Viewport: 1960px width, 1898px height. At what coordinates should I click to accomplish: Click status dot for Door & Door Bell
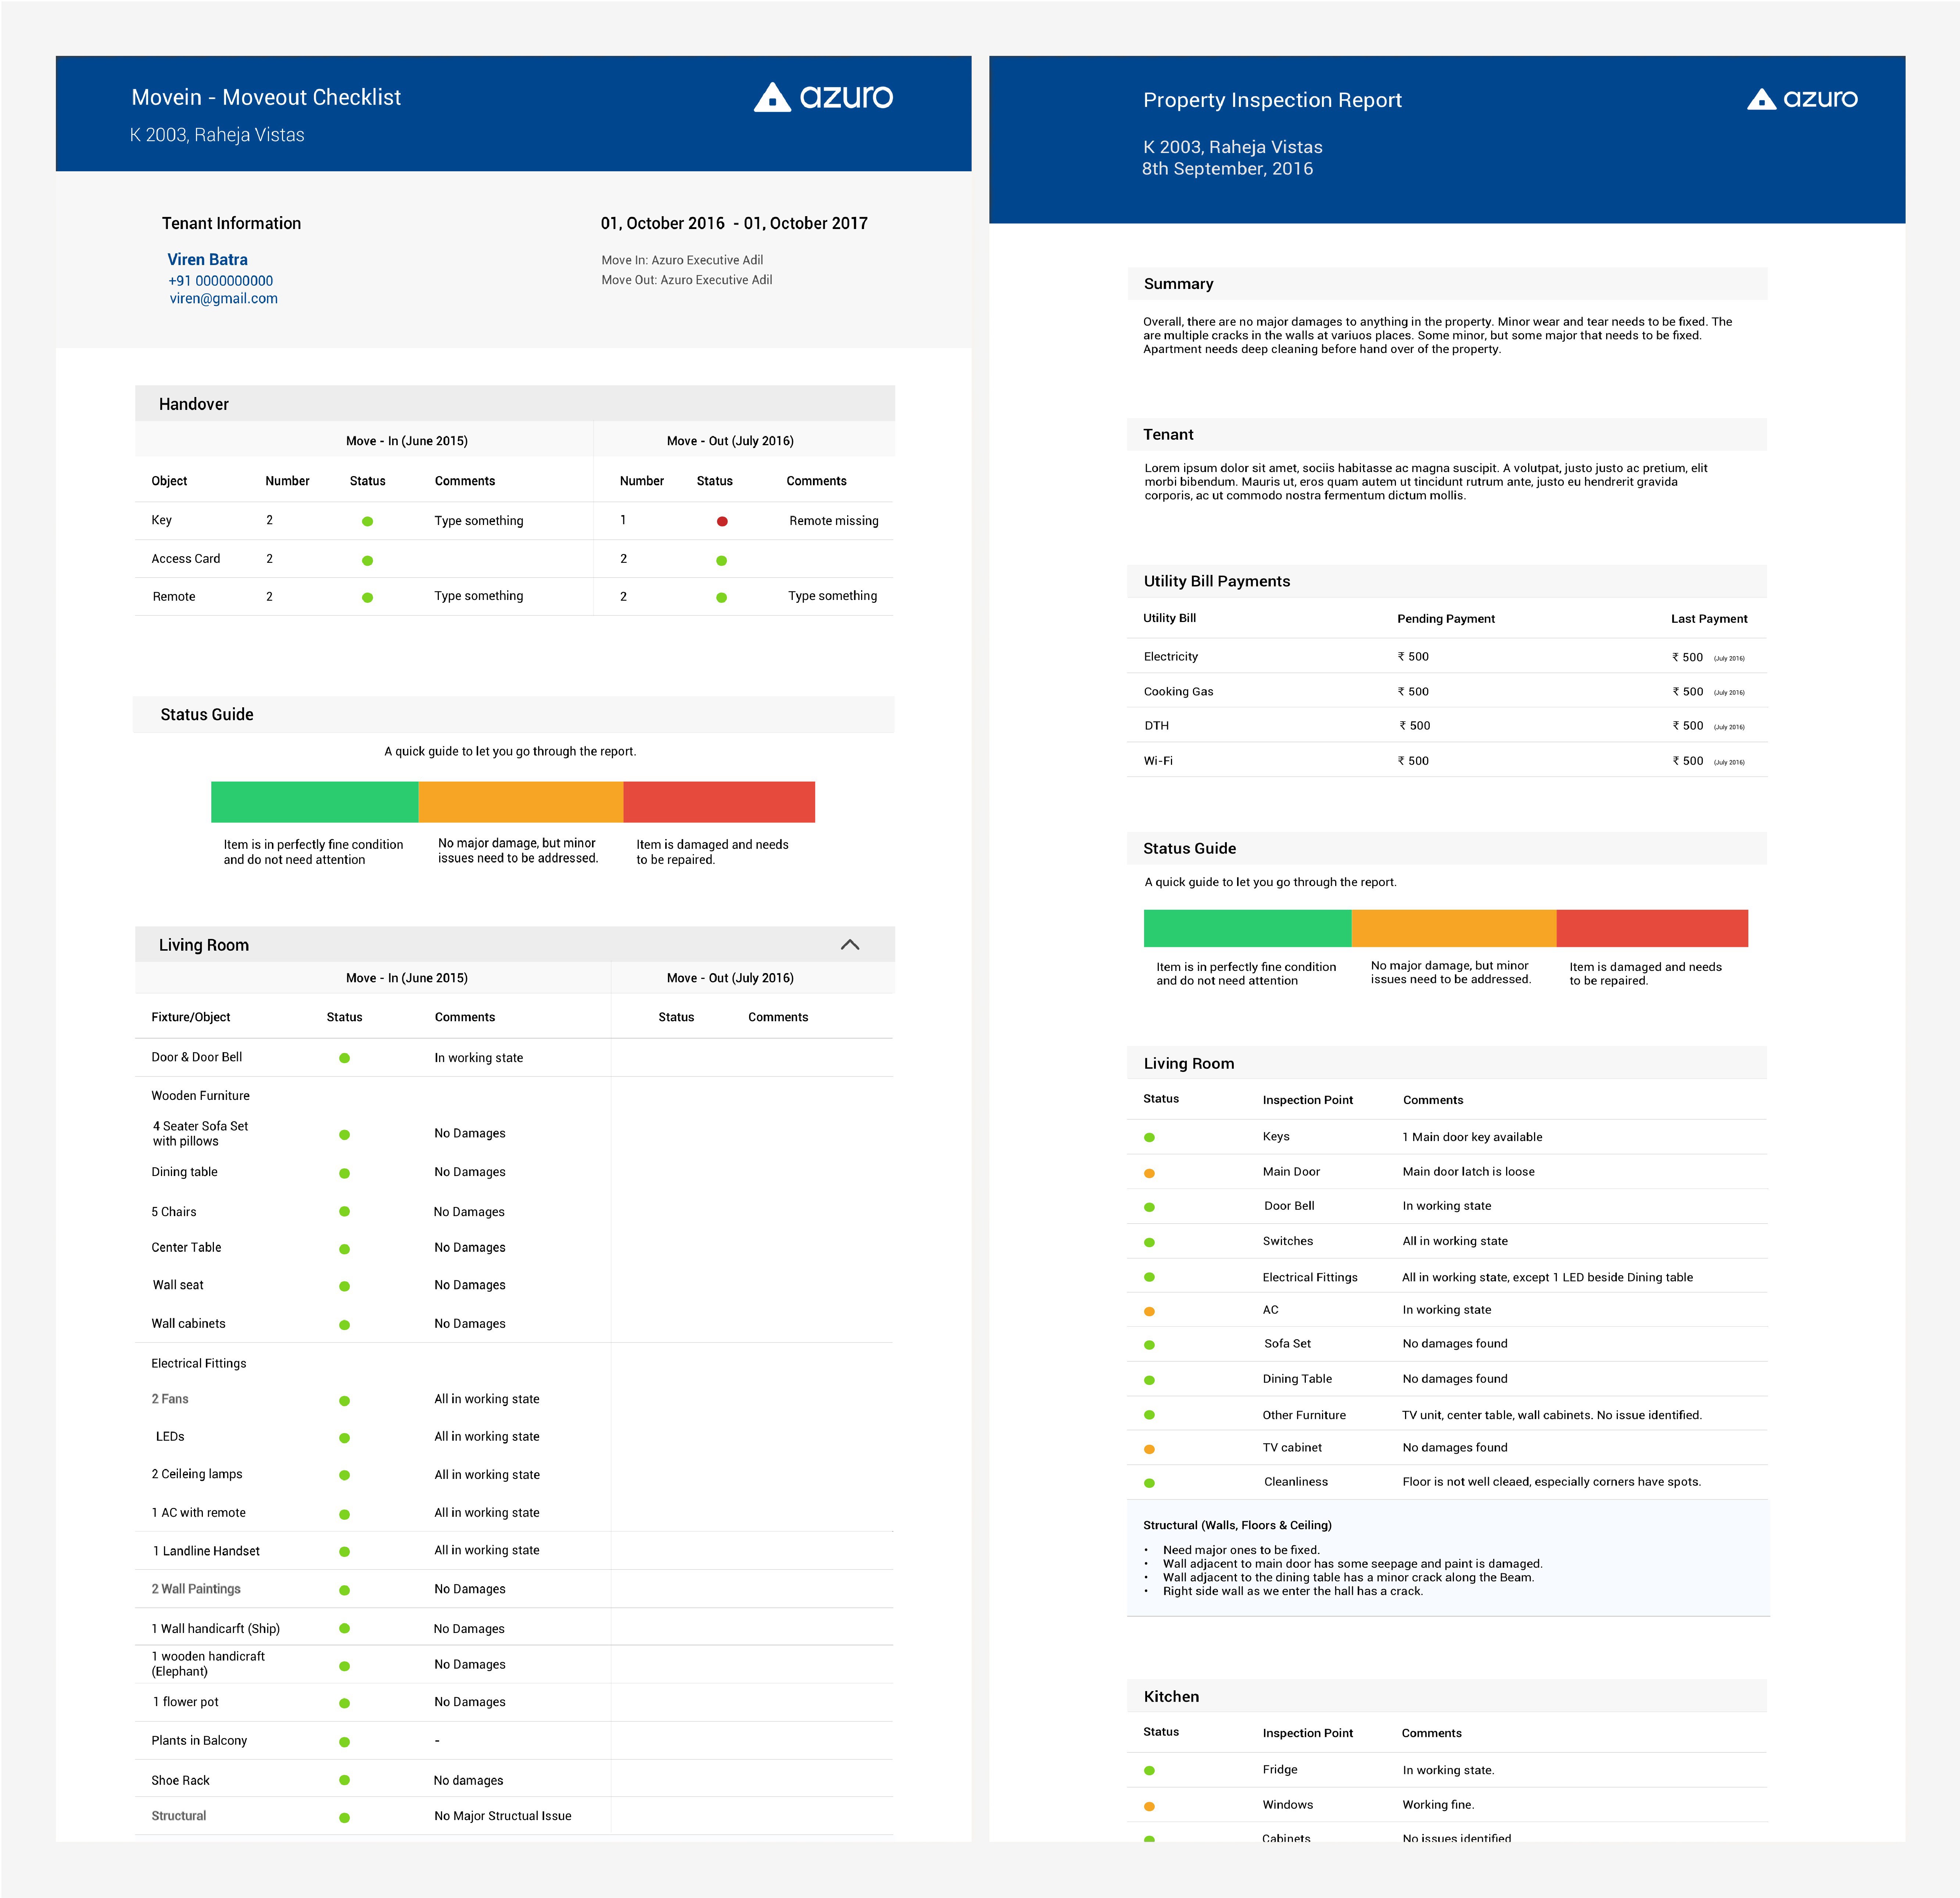point(344,1058)
